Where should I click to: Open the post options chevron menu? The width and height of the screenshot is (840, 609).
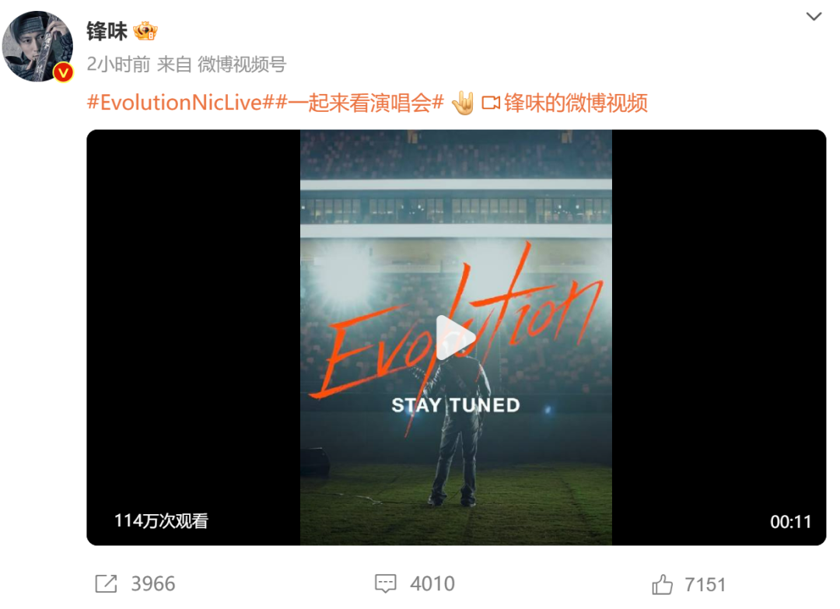[x=814, y=16]
